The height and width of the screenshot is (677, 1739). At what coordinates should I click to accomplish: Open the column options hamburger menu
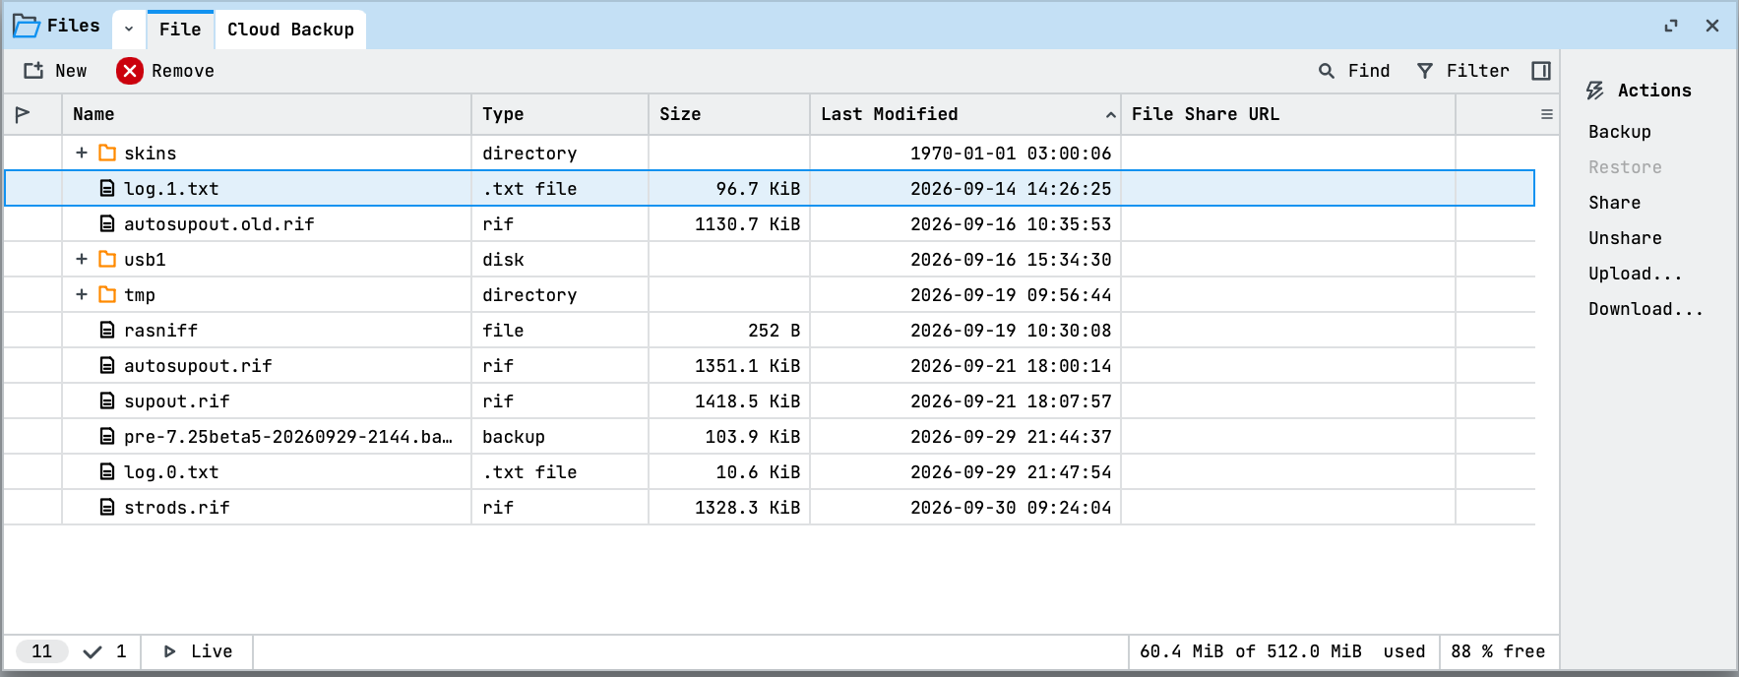click(x=1547, y=114)
